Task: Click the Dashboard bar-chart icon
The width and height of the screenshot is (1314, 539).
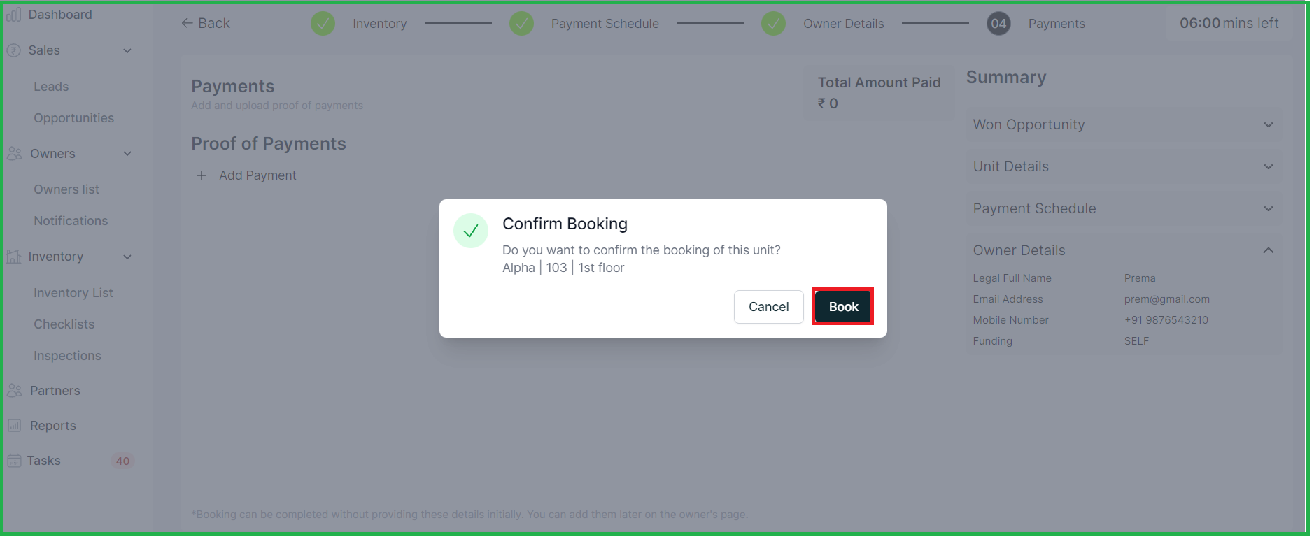Action: tap(14, 15)
